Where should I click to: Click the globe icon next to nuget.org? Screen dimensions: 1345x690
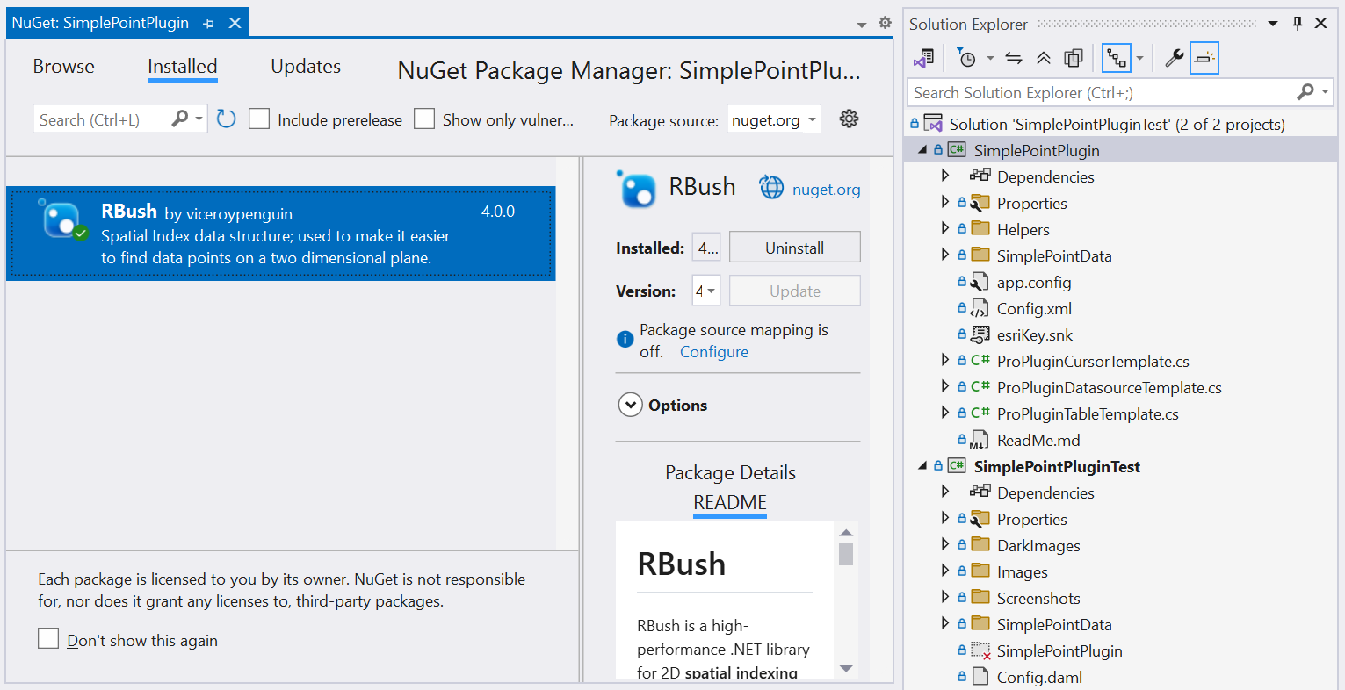coord(771,187)
